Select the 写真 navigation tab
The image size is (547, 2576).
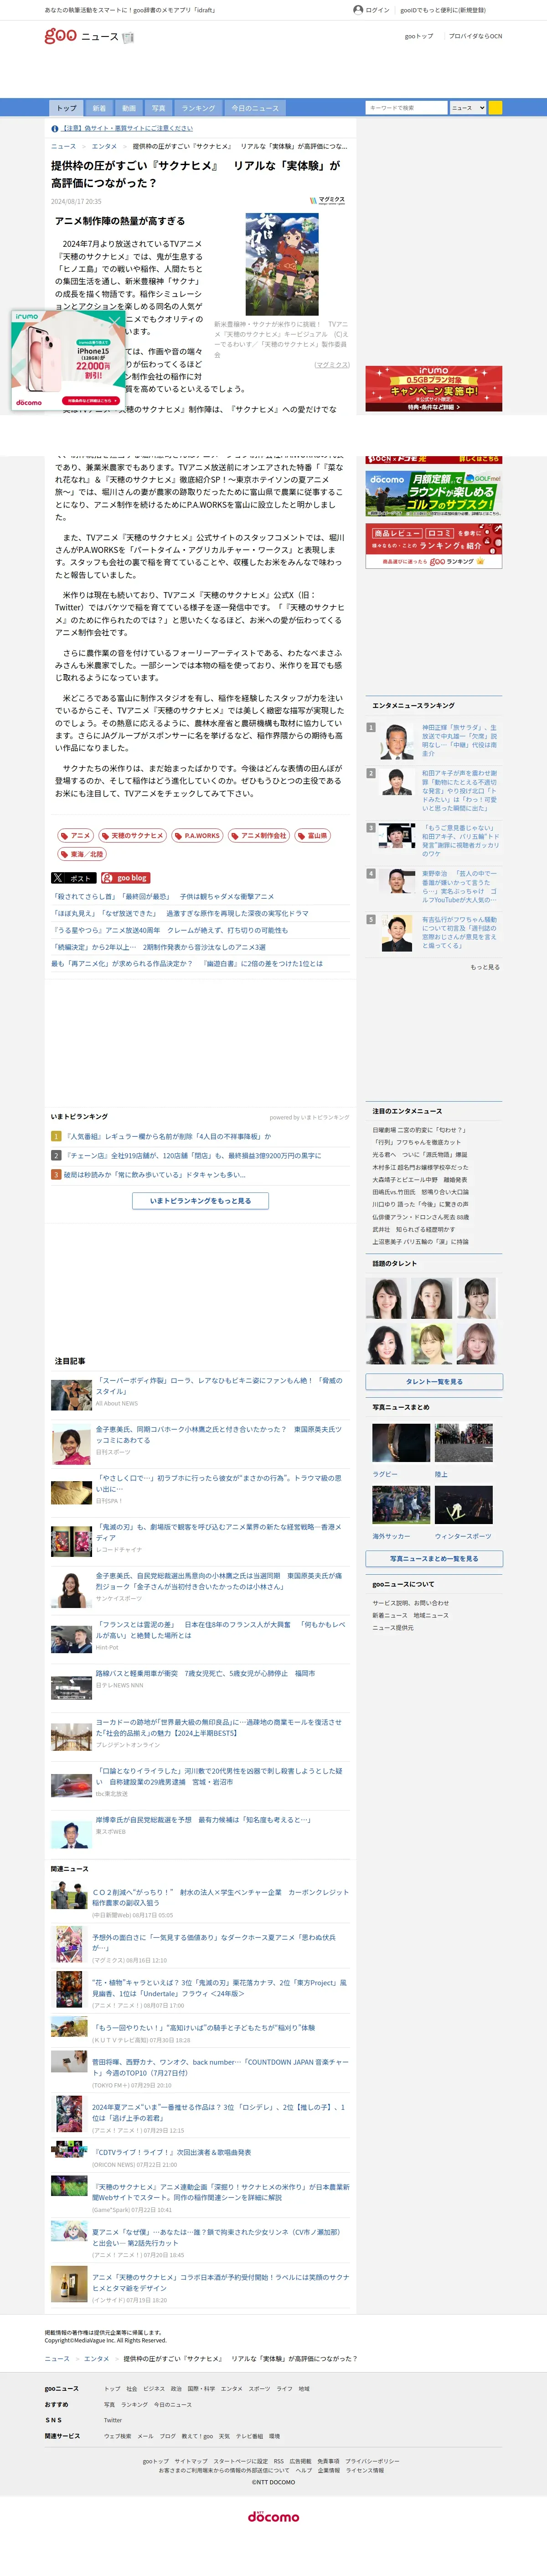tap(159, 108)
